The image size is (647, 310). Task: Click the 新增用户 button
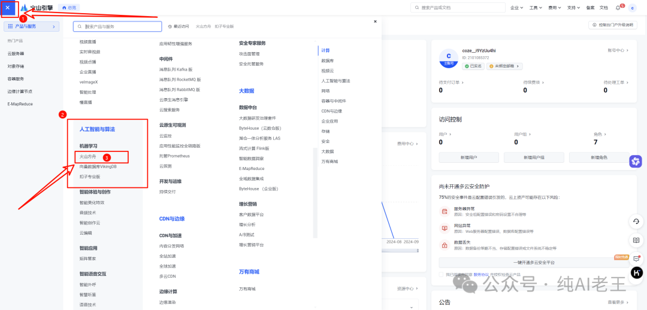pyautogui.click(x=468, y=157)
